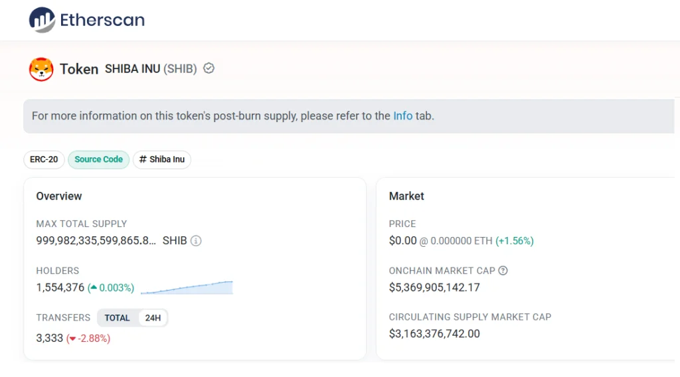The image size is (680, 377).
Task: Click the red down arrow beside transfers percentage
Action: click(72, 339)
